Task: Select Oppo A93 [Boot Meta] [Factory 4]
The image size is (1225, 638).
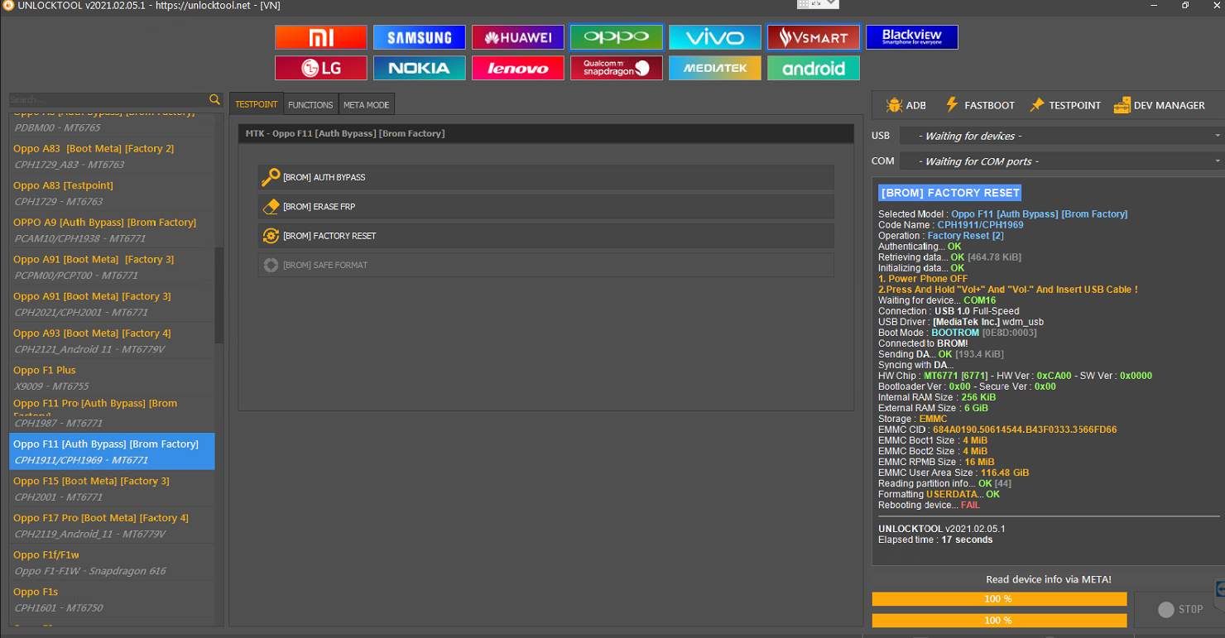Action: [x=112, y=341]
